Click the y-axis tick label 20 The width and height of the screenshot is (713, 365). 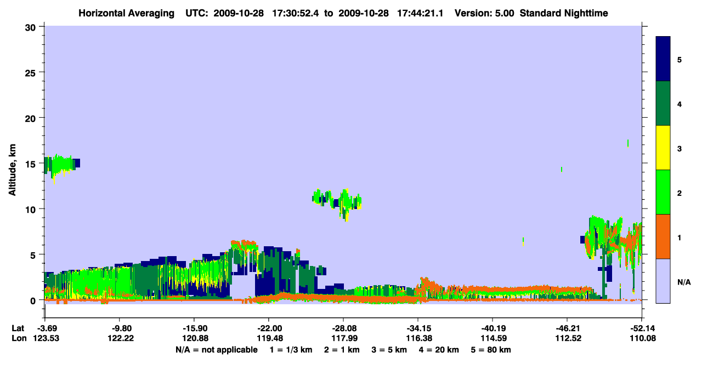click(32, 118)
